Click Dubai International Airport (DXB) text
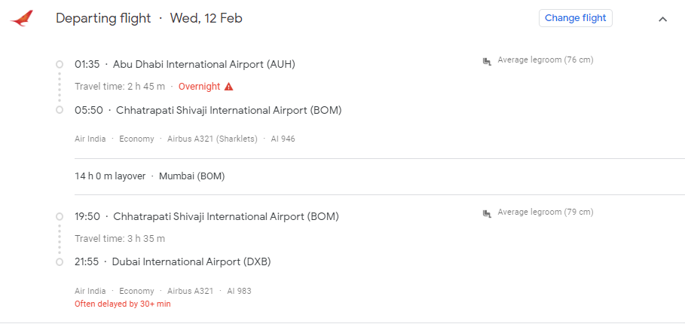Screen dimensions: 685x324 (191, 262)
